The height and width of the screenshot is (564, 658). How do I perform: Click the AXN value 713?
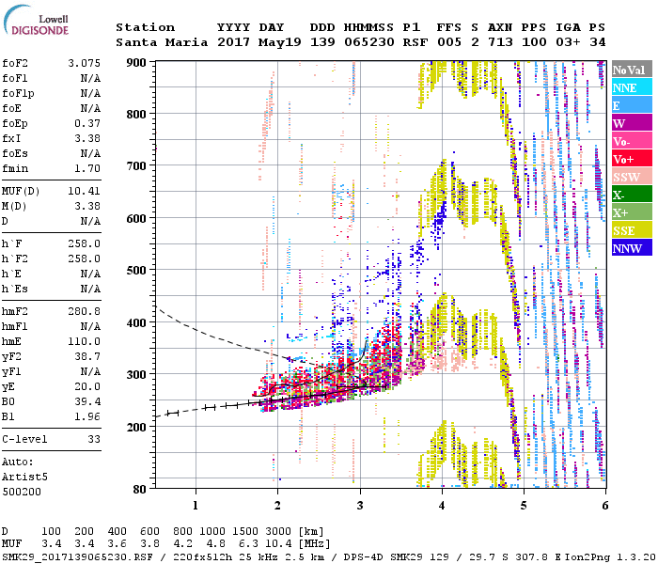pyautogui.click(x=500, y=42)
